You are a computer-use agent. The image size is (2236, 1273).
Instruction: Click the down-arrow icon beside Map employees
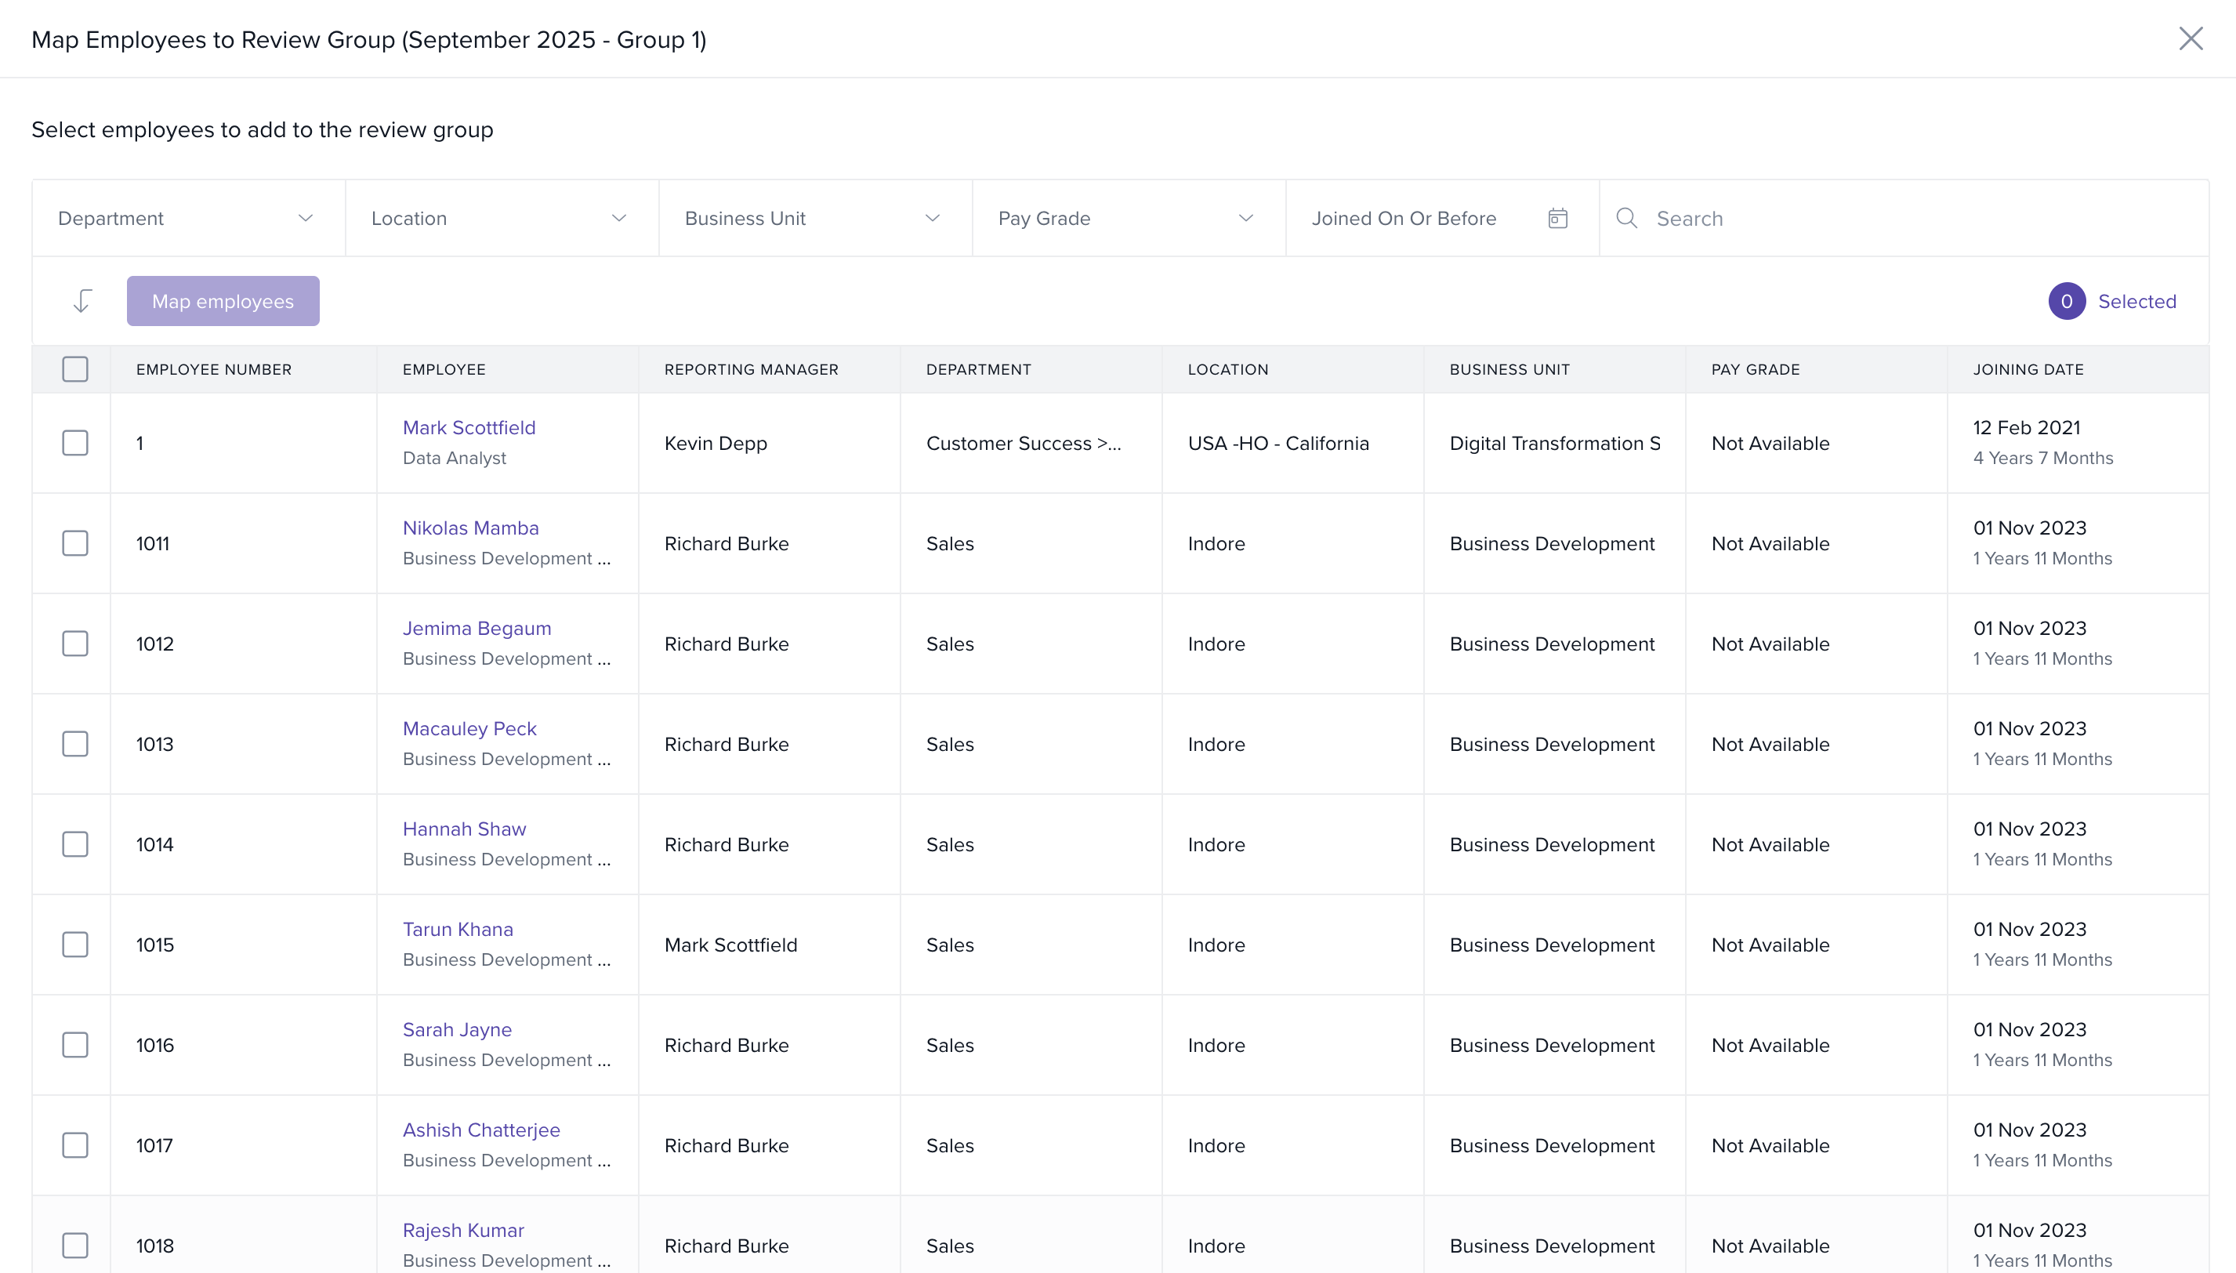click(x=82, y=301)
